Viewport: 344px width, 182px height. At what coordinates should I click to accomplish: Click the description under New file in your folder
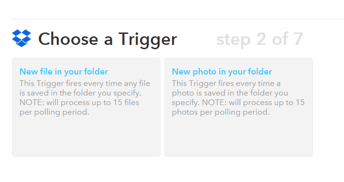coord(85,98)
